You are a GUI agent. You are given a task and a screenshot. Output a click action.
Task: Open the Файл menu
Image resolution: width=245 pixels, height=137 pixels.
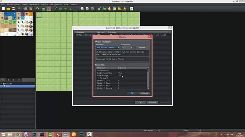tap(3, 5)
